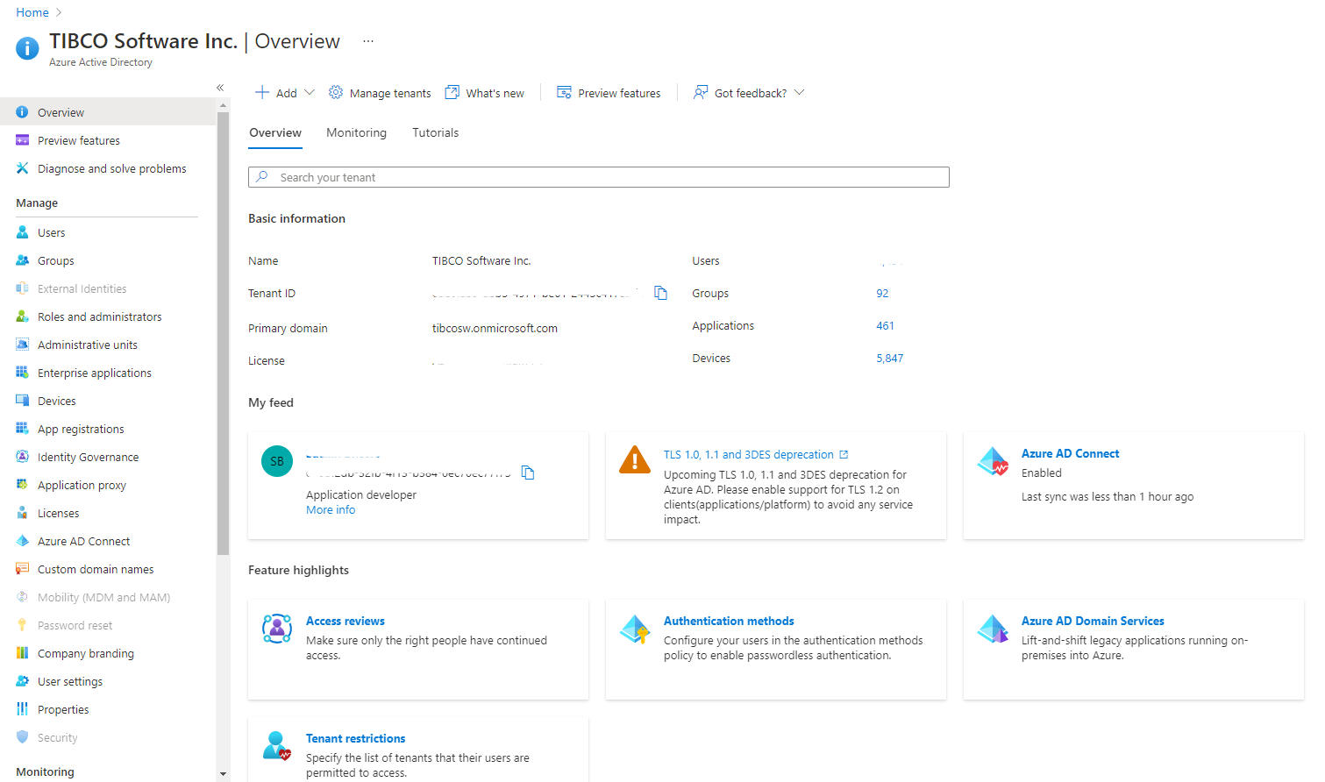Click the Devices icon in the sidebar

pyautogui.click(x=23, y=401)
